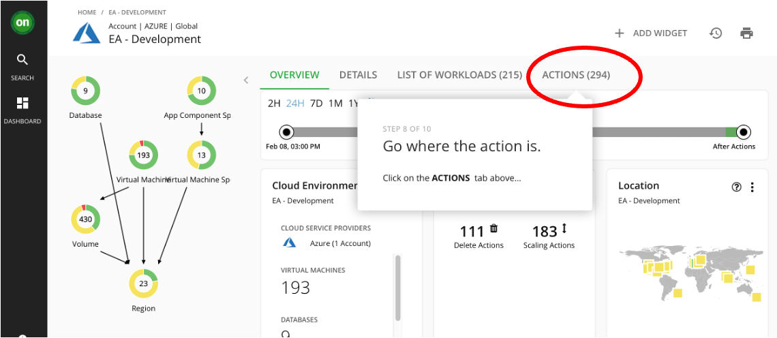Select the Virtual Machine donut showing 193
This screenshot has width=777, height=338.
pos(143,155)
